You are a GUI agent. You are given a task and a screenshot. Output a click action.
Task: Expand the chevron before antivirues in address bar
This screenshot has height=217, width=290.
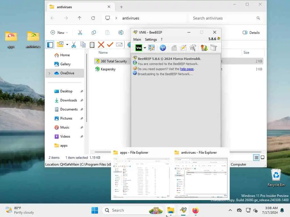point(116,18)
